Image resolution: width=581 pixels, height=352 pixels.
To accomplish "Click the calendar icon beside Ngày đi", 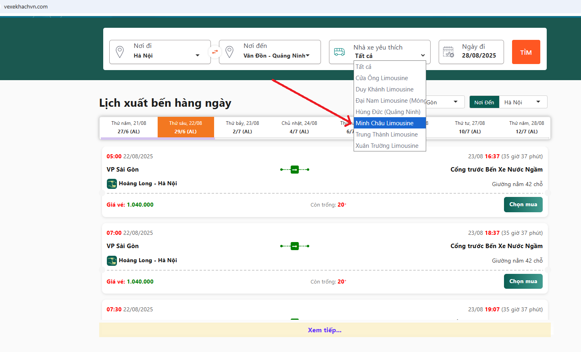I will click(x=449, y=52).
